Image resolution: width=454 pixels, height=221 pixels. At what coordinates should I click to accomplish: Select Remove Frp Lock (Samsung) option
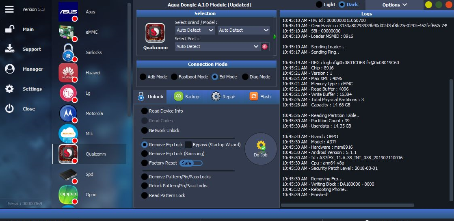(144, 154)
